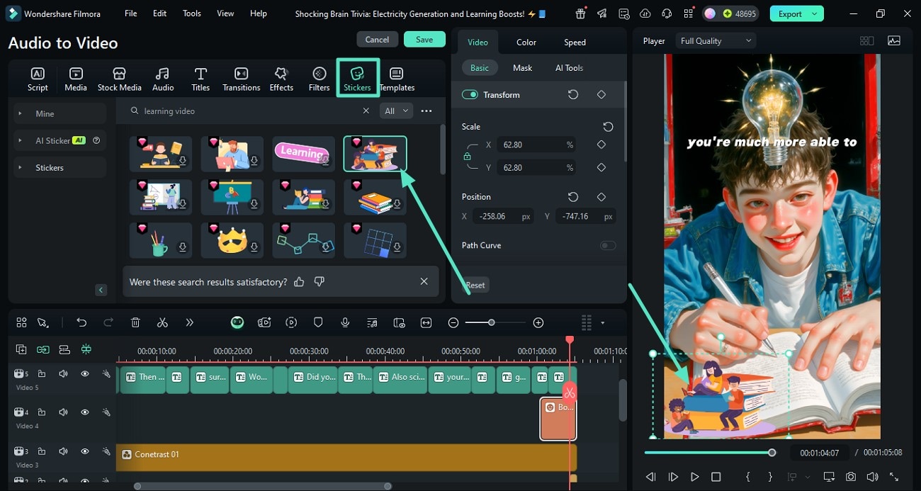
Task: Reset the Transform settings
Action: click(573, 94)
